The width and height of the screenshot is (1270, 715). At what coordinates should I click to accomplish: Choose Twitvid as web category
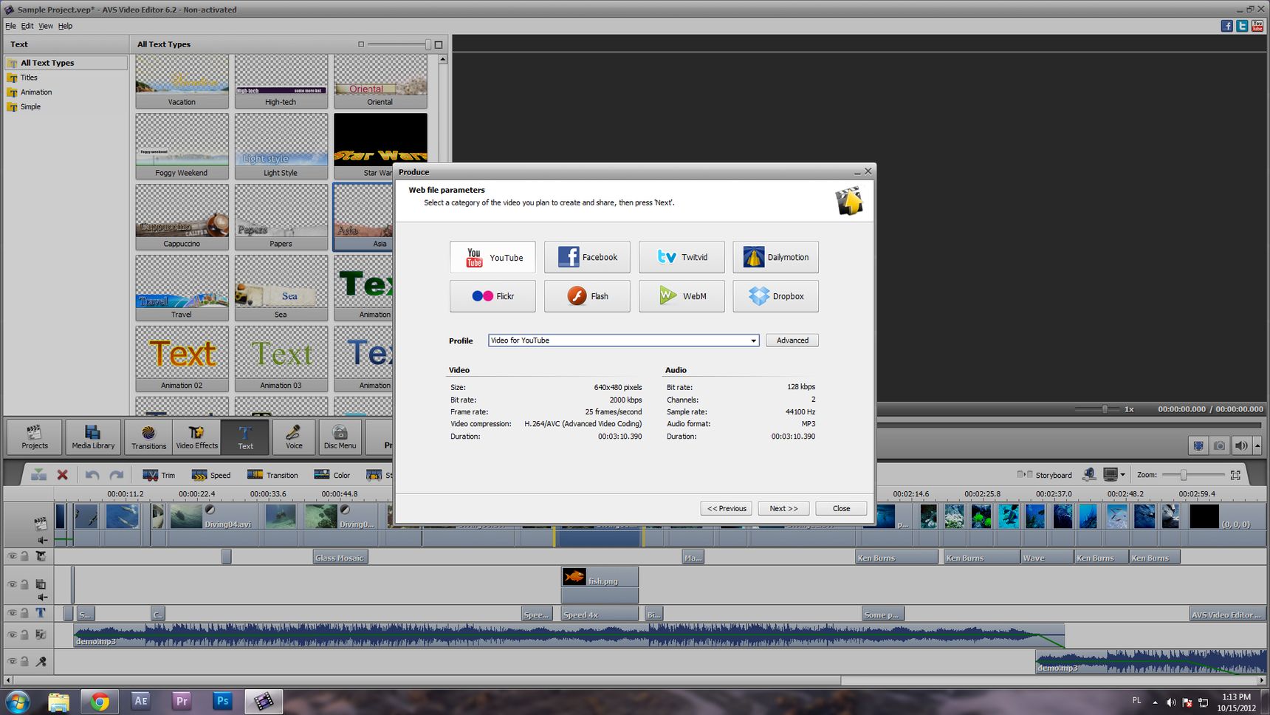tap(682, 257)
